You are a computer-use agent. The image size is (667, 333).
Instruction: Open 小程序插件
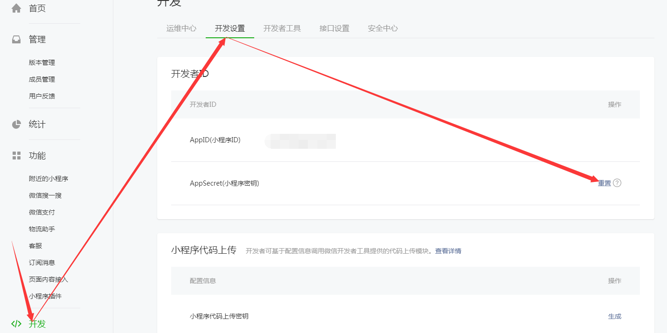coord(45,296)
